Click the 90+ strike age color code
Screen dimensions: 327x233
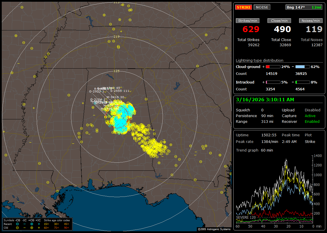pos(66,228)
